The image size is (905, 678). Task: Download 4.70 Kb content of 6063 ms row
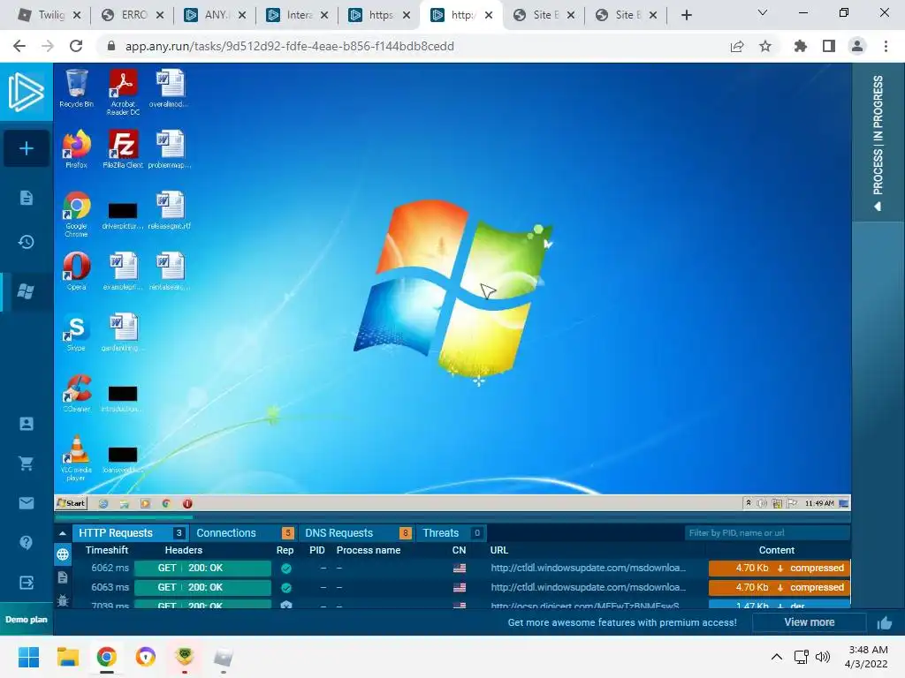point(780,587)
